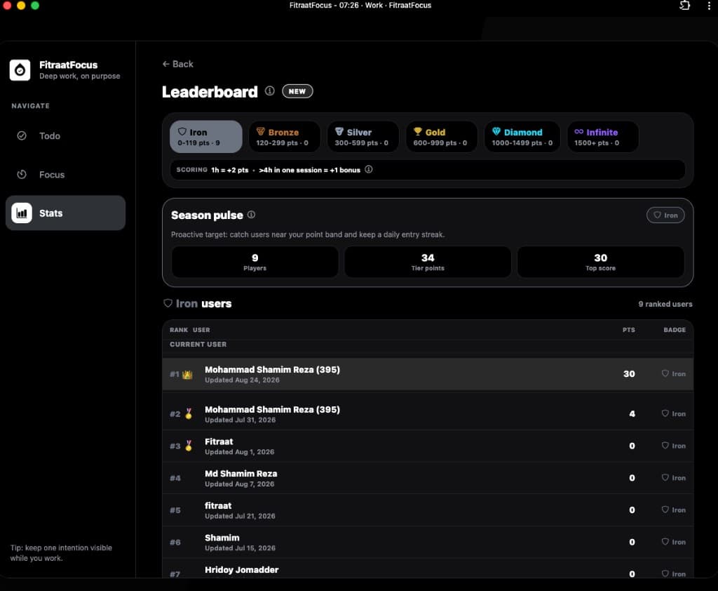Open info icon next to Leaderboard title
Screen dimensions: 718x591
(x=270, y=91)
